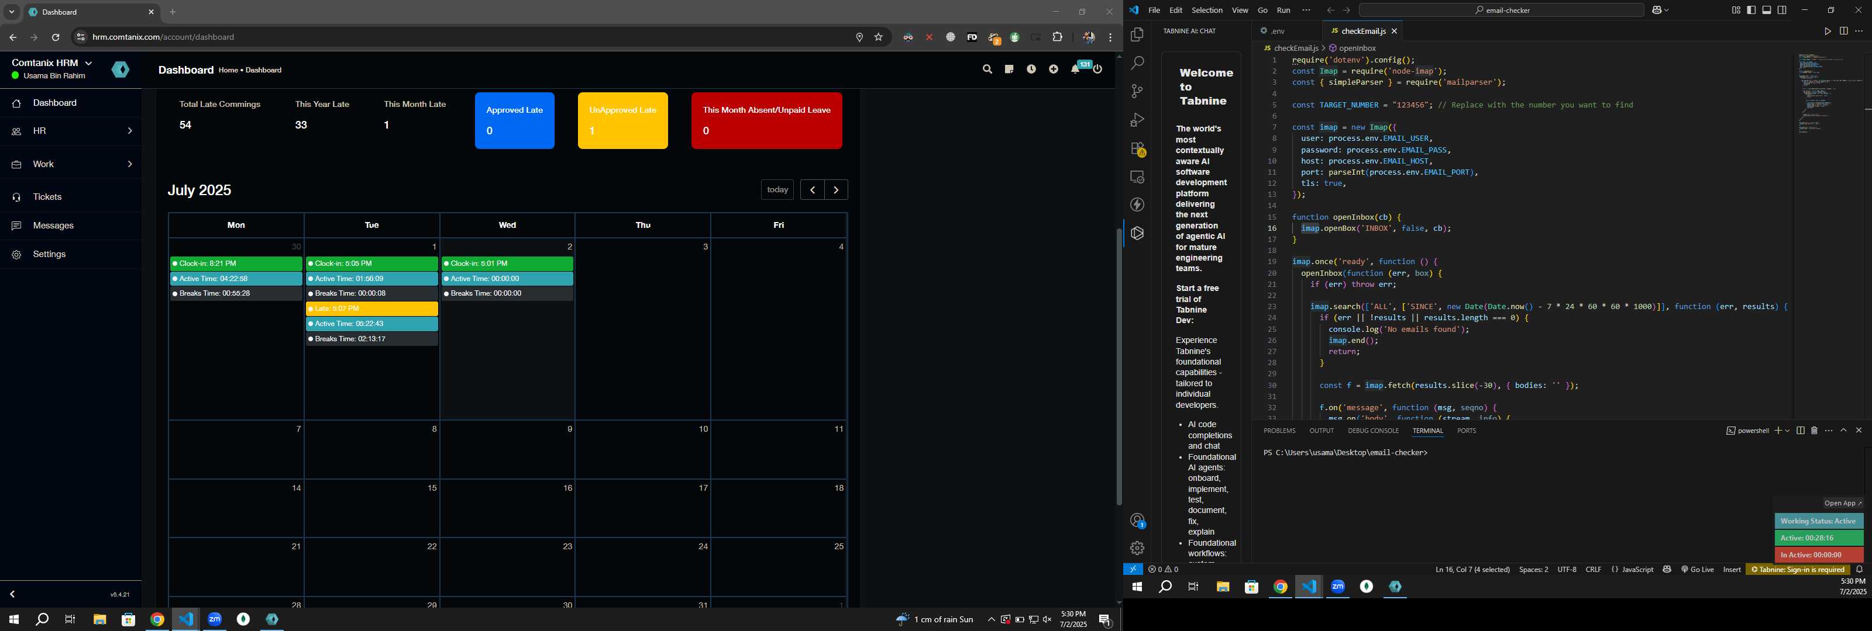Open Chrome extensions puzzle icon

click(x=1057, y=37)
